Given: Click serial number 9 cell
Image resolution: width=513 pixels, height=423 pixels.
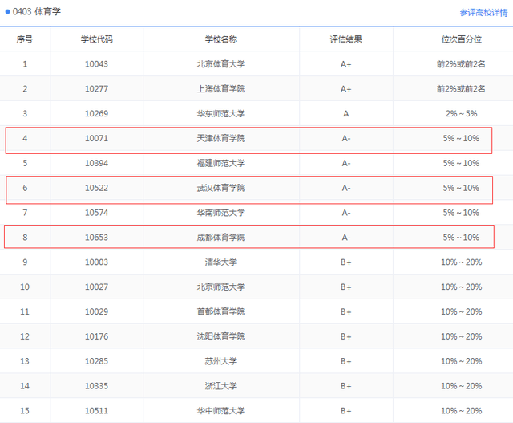Looking at the screenshot, I should tap(25, 262).
